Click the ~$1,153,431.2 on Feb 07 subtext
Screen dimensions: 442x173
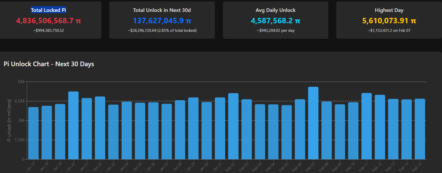389,31
